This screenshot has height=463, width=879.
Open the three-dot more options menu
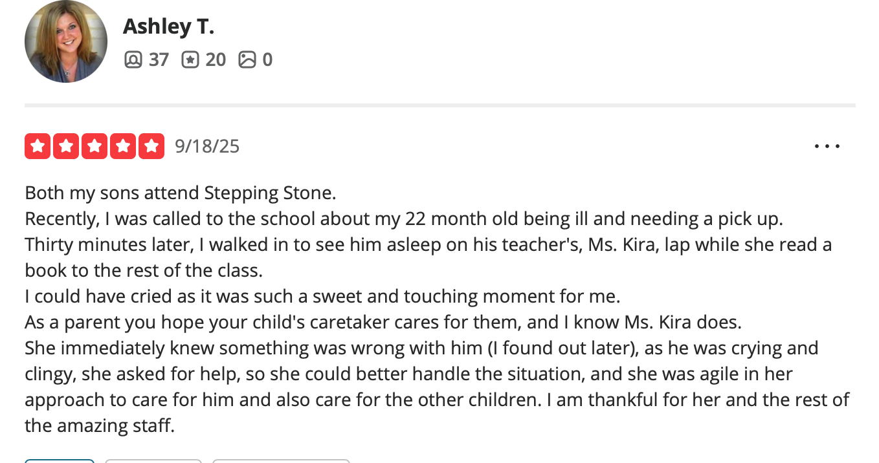(x=827, y=146)
